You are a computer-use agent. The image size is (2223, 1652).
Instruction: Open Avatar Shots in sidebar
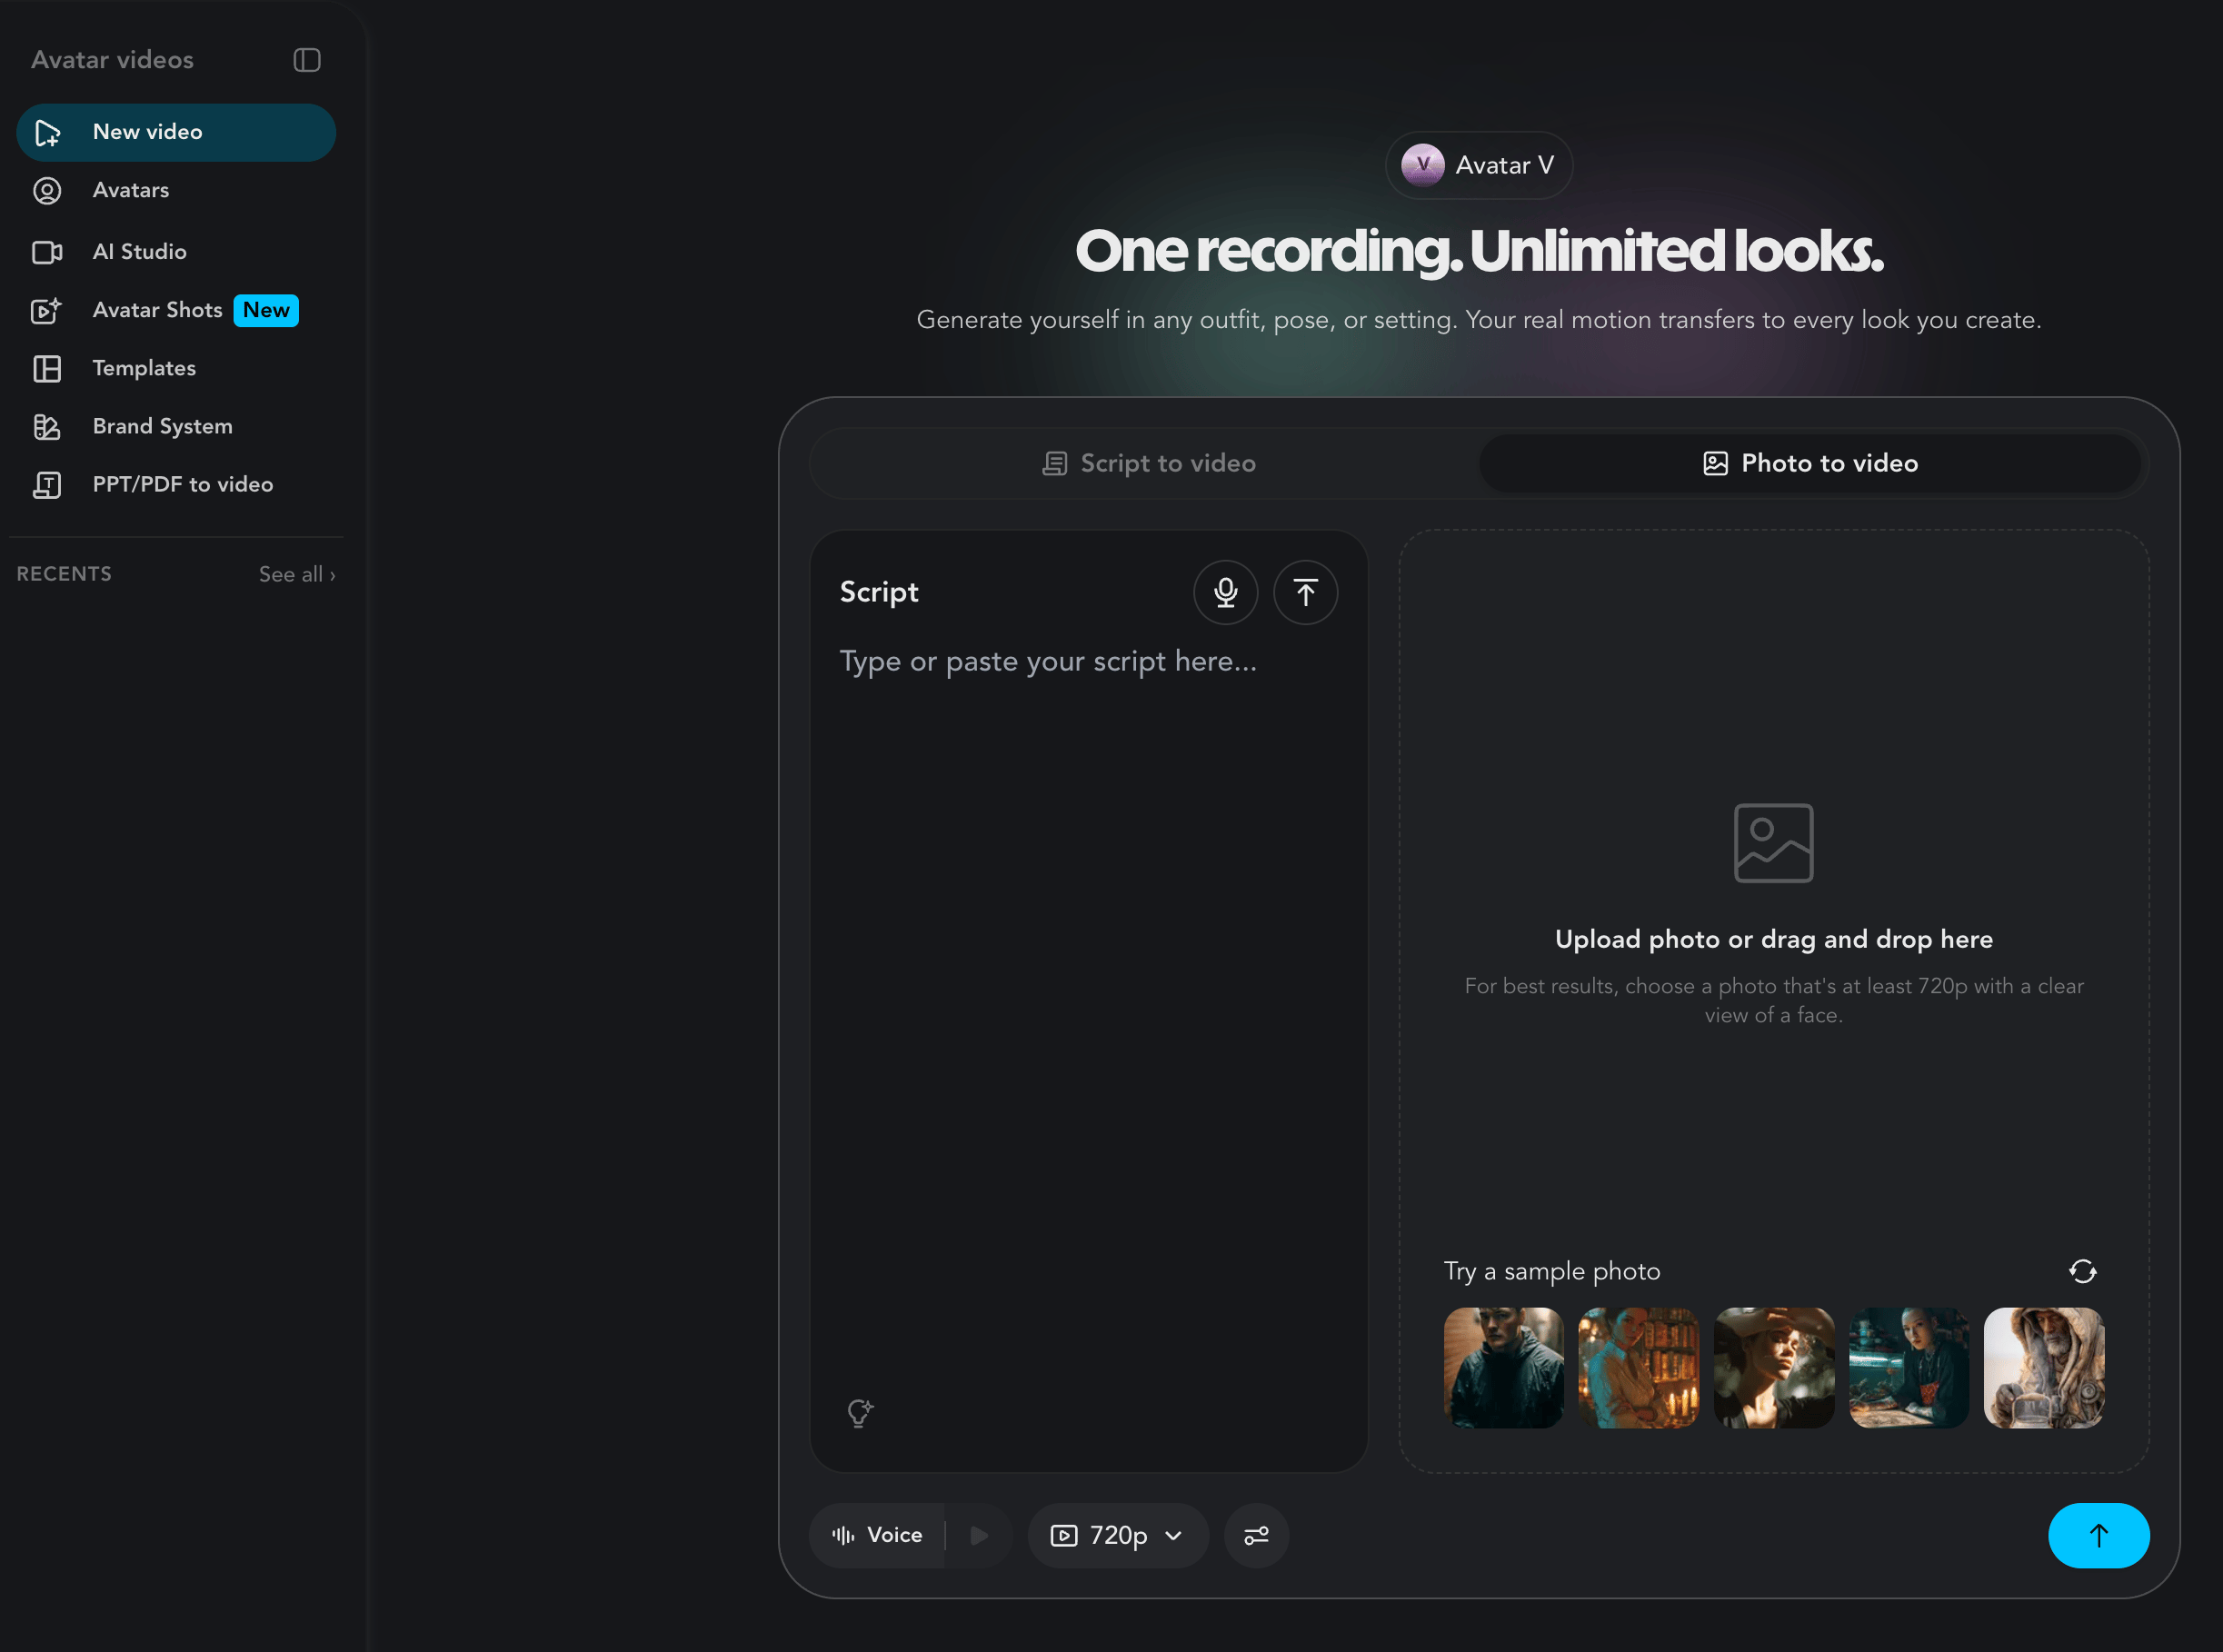point(158,310)
